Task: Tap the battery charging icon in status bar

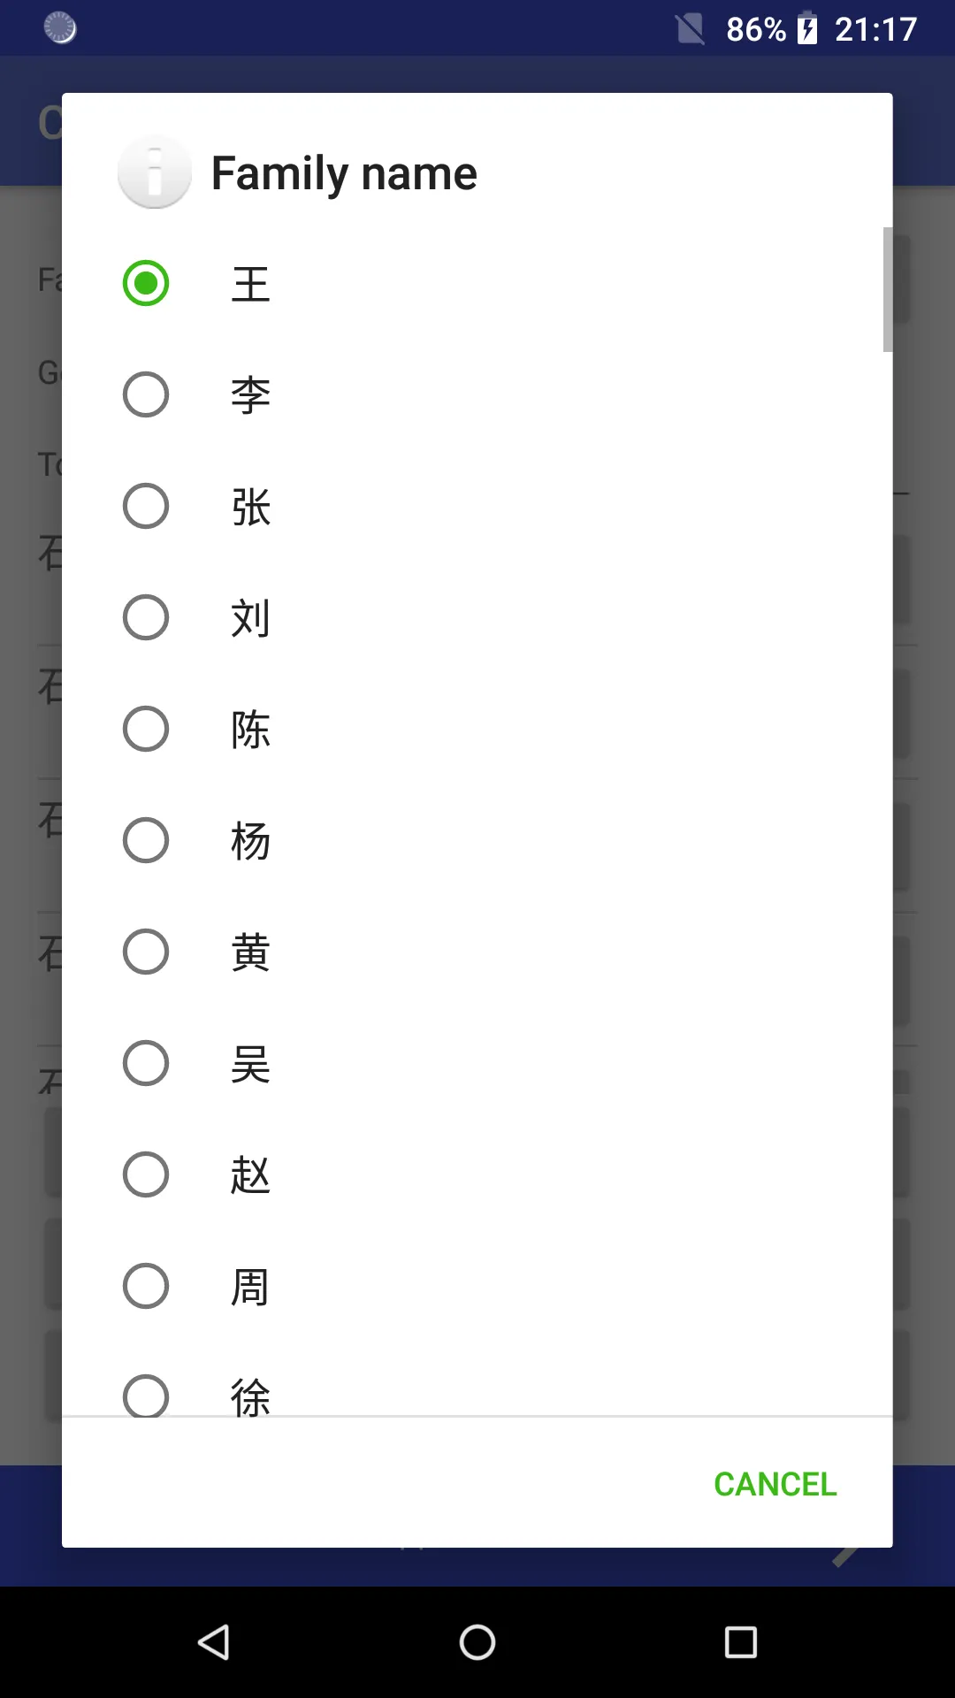Action: point(807,28)
